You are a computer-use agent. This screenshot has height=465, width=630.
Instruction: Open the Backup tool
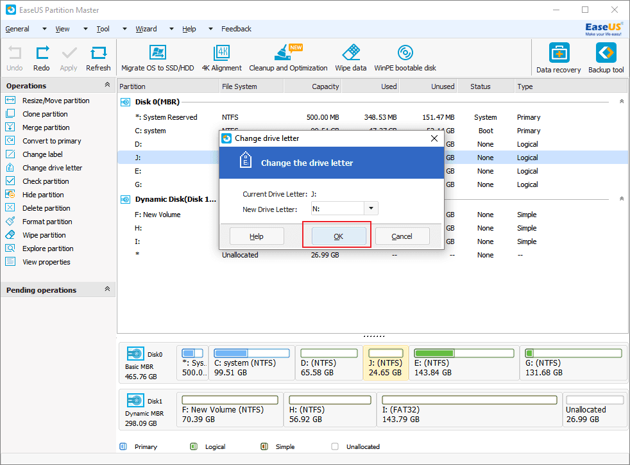coord(606,58)
